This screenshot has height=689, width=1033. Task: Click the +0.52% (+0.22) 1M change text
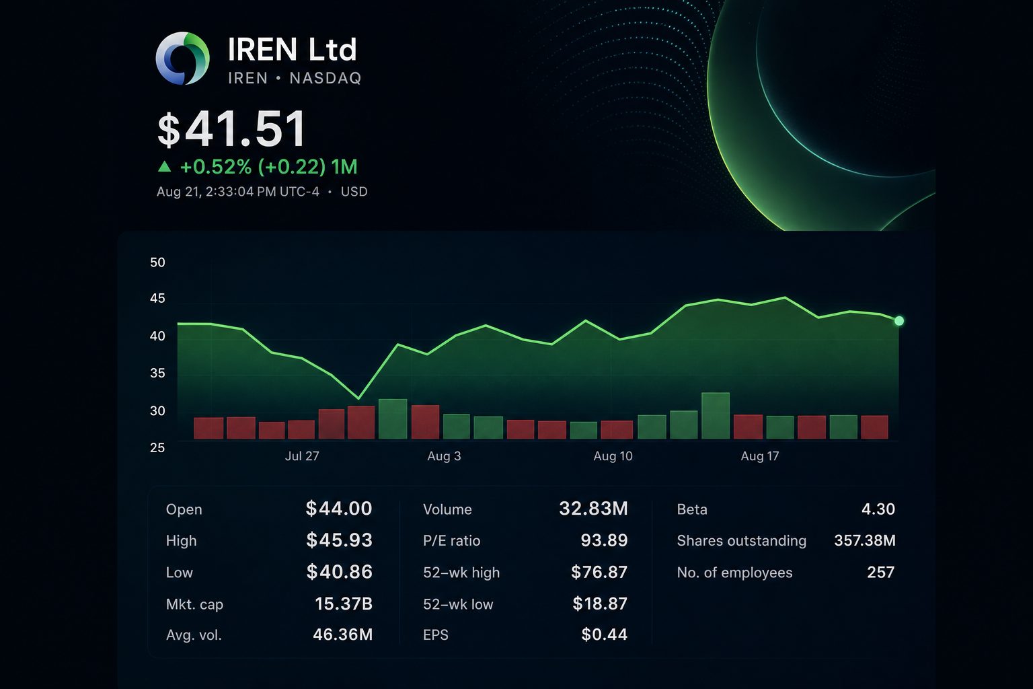click(269, 166)
